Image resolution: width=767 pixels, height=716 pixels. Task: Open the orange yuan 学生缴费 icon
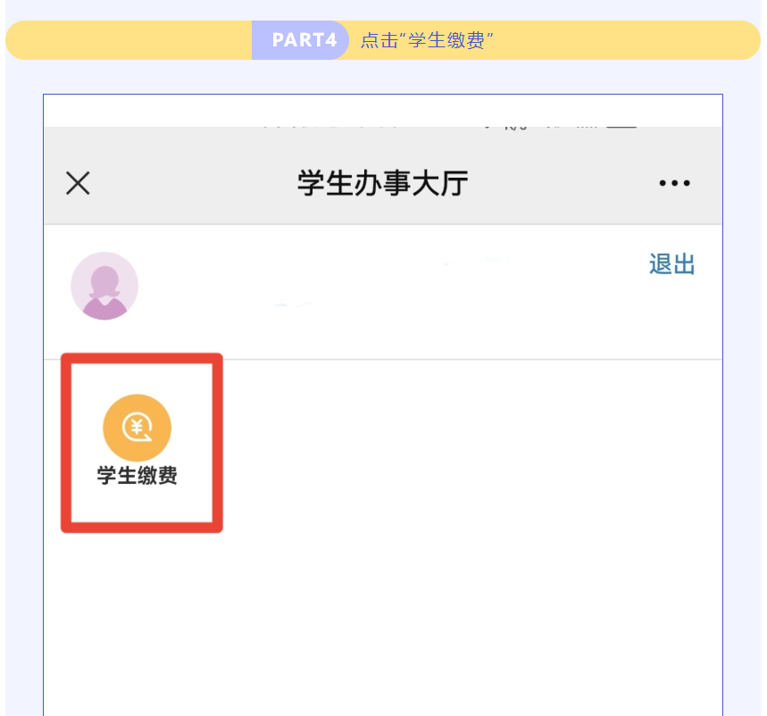[x=137, y=428]
